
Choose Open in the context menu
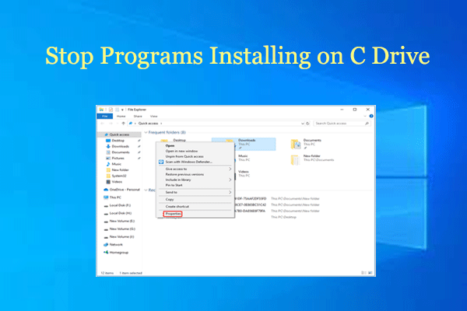click(x=170, y=145)
